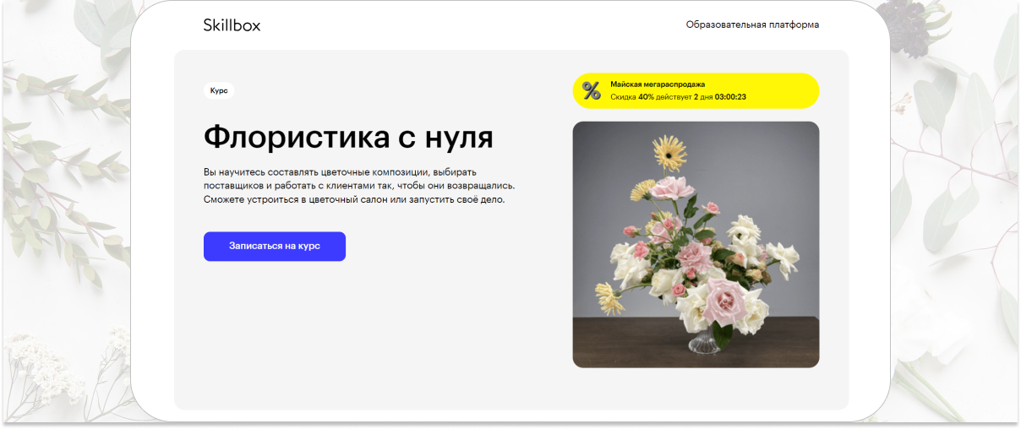The height and width of the screenshot is (429, 1021).
Task: Click the discount countdown text "Скидка 40%"
Action: [632, 97]
